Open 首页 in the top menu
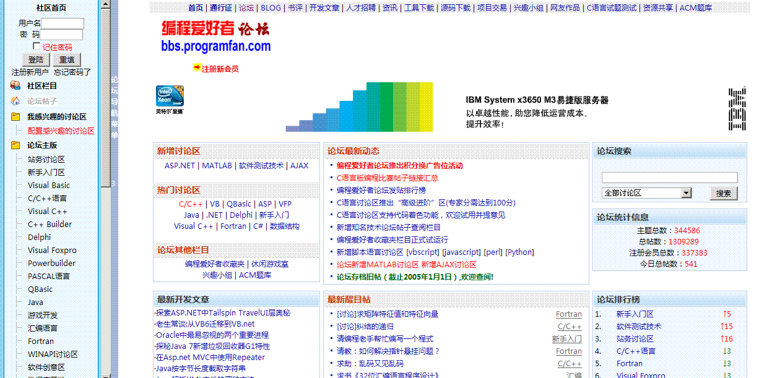Screen dimensions: 780x378 (196, 8)
